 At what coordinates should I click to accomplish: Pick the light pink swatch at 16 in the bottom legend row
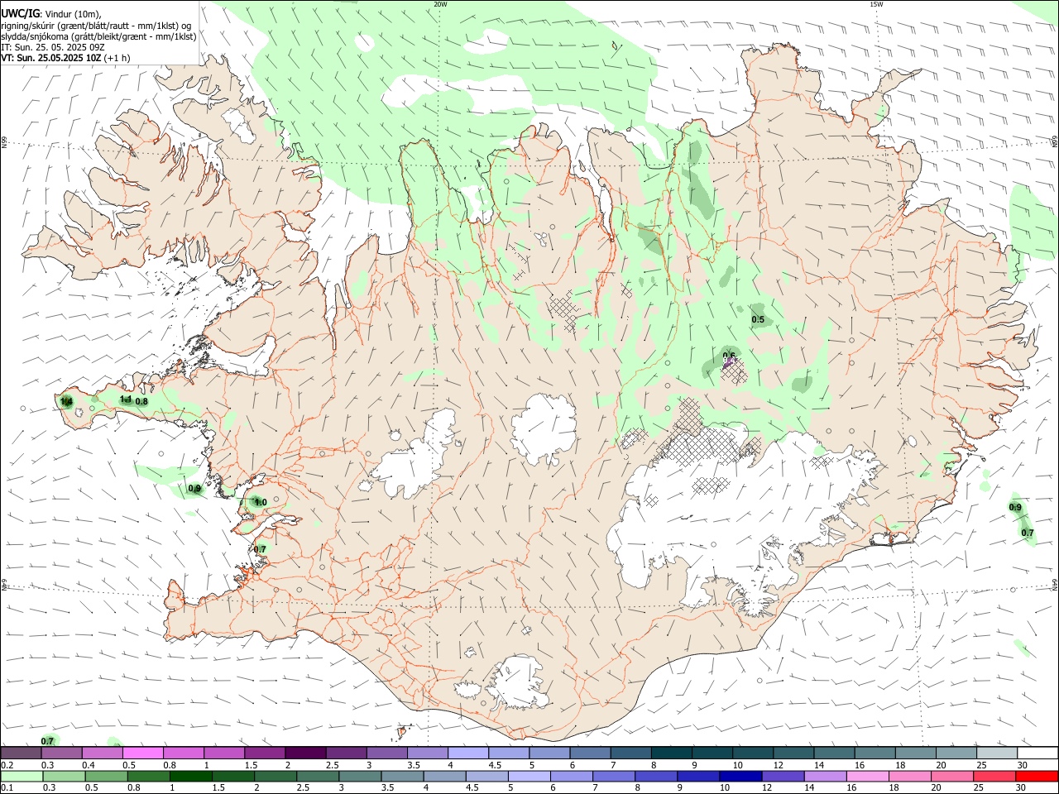(867, 776)
